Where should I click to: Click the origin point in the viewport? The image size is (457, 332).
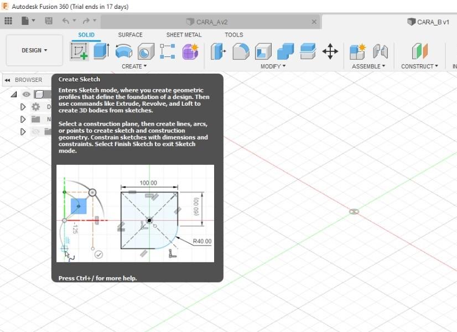(x=354, y=211)
